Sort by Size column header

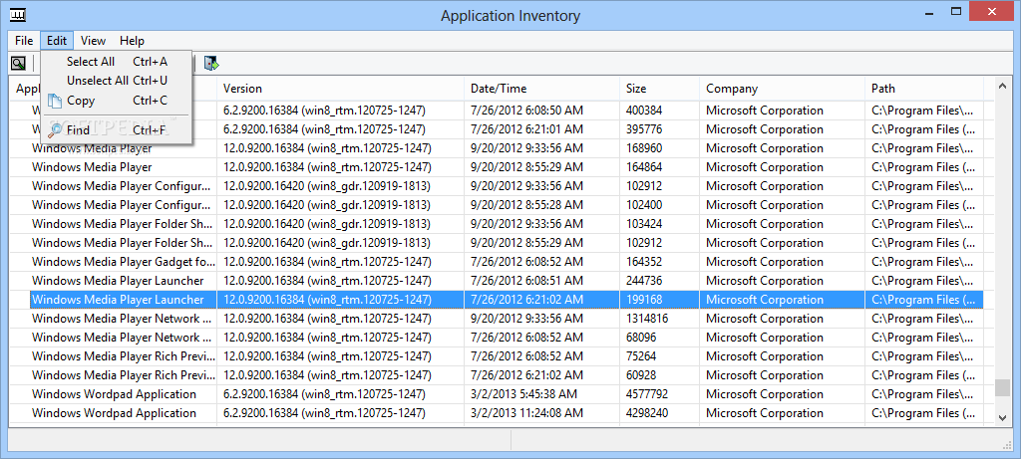pyautogui.click(x=660, y=89)
